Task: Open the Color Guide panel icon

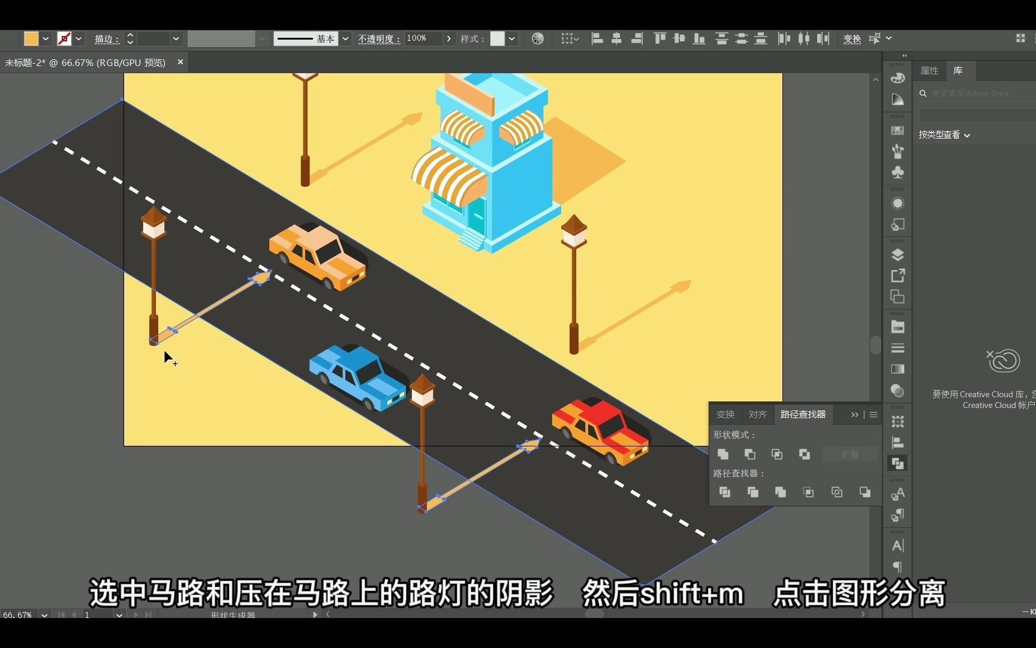Action: 898,99
